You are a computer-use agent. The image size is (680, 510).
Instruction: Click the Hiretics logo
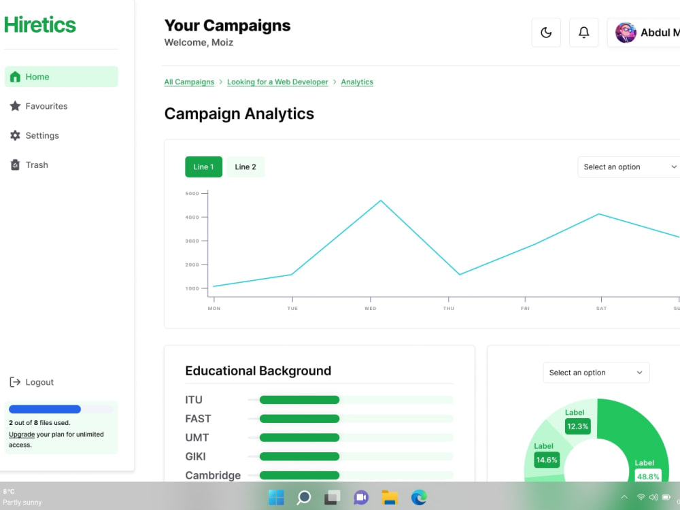click(x=40, y=24)
